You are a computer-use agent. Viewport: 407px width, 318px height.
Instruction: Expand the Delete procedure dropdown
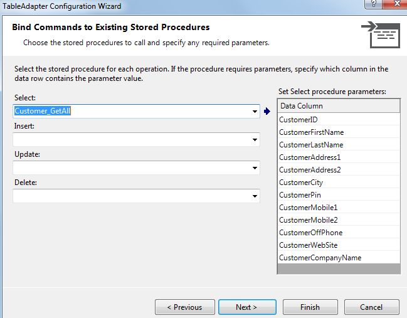pyautogui.click(x=255, y=196)
